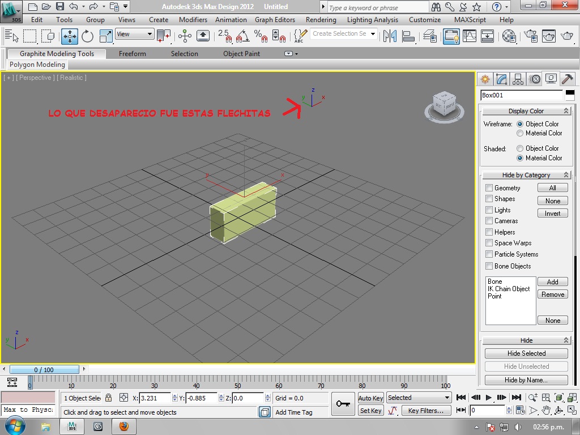Open the Help question mark dropdown arrow
The image size is (580, 435).
(506, 7)
